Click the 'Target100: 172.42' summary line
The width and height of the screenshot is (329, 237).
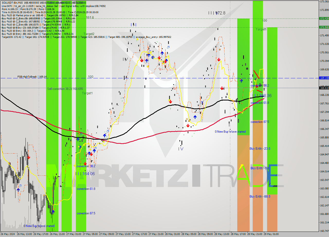click(86, 37)
